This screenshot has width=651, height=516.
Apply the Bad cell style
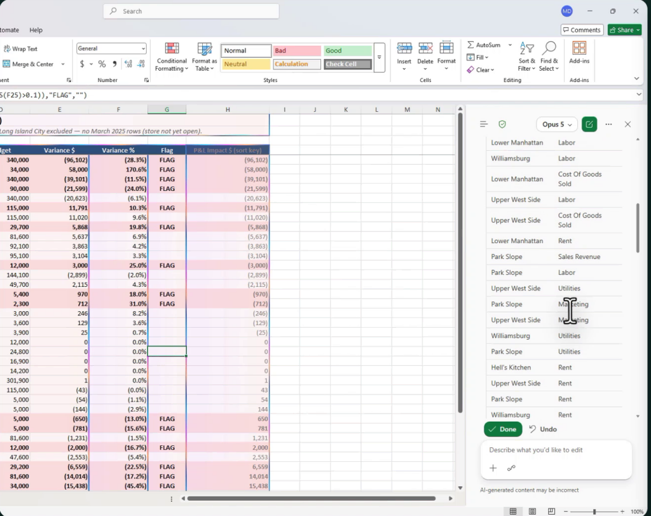pos(297,51)
